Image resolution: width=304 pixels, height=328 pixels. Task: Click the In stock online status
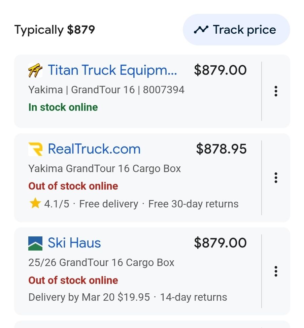pos(63,107)
